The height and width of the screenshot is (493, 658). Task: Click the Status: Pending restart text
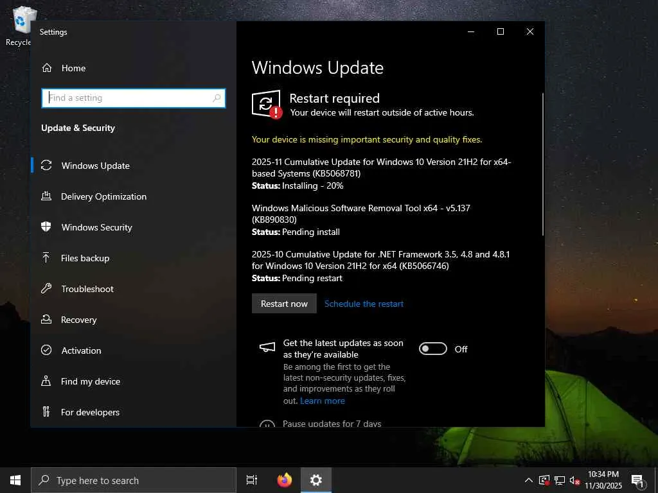(297, 278)
